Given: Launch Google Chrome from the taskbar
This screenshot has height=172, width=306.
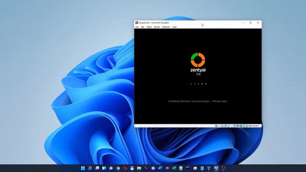Looking at the screenshot, I should pyautogui.click(x=118, y=168).
